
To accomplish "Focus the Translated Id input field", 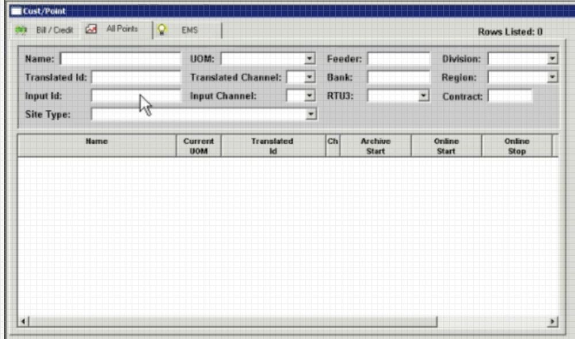I will [x=136, y=78].
